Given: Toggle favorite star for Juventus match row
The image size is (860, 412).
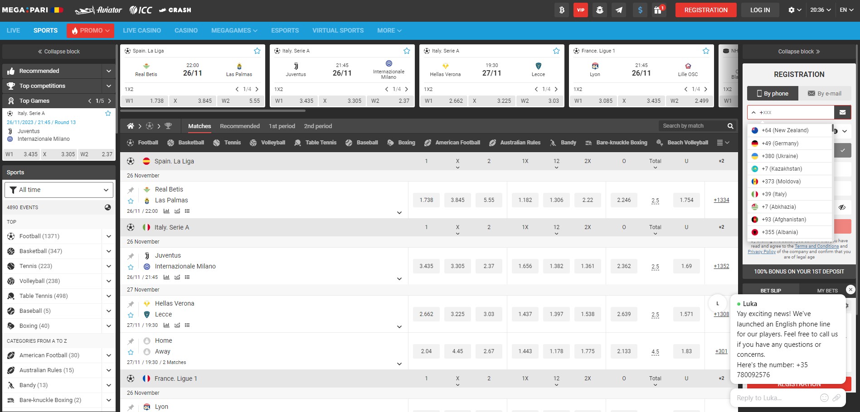Looking at the screenshot, I should coord(131,267).
